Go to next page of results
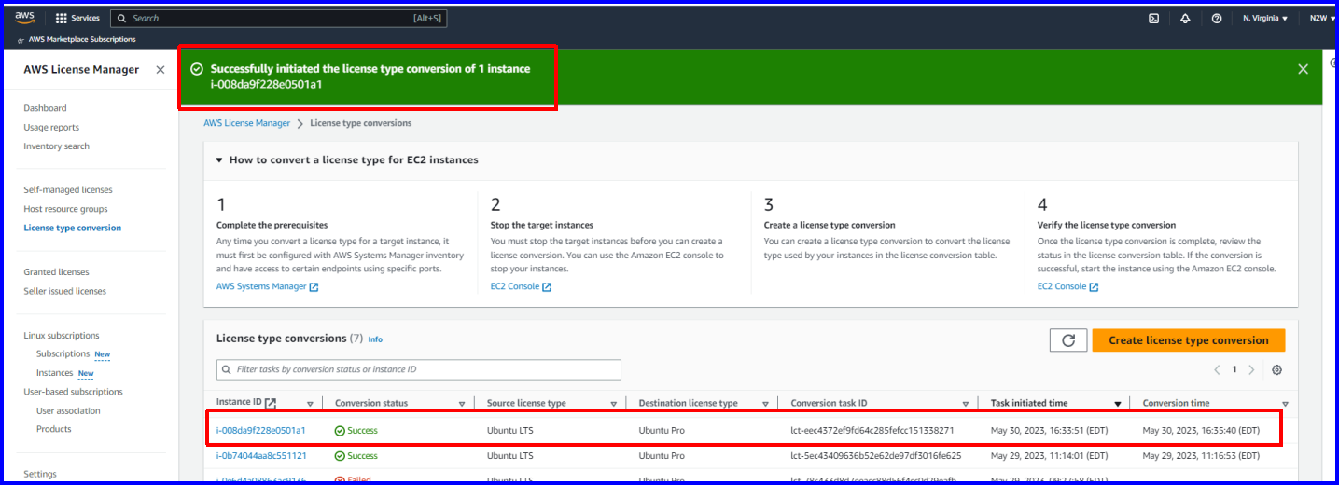This screenshot has height=485, width=1339. click(x=1251, y=369)
